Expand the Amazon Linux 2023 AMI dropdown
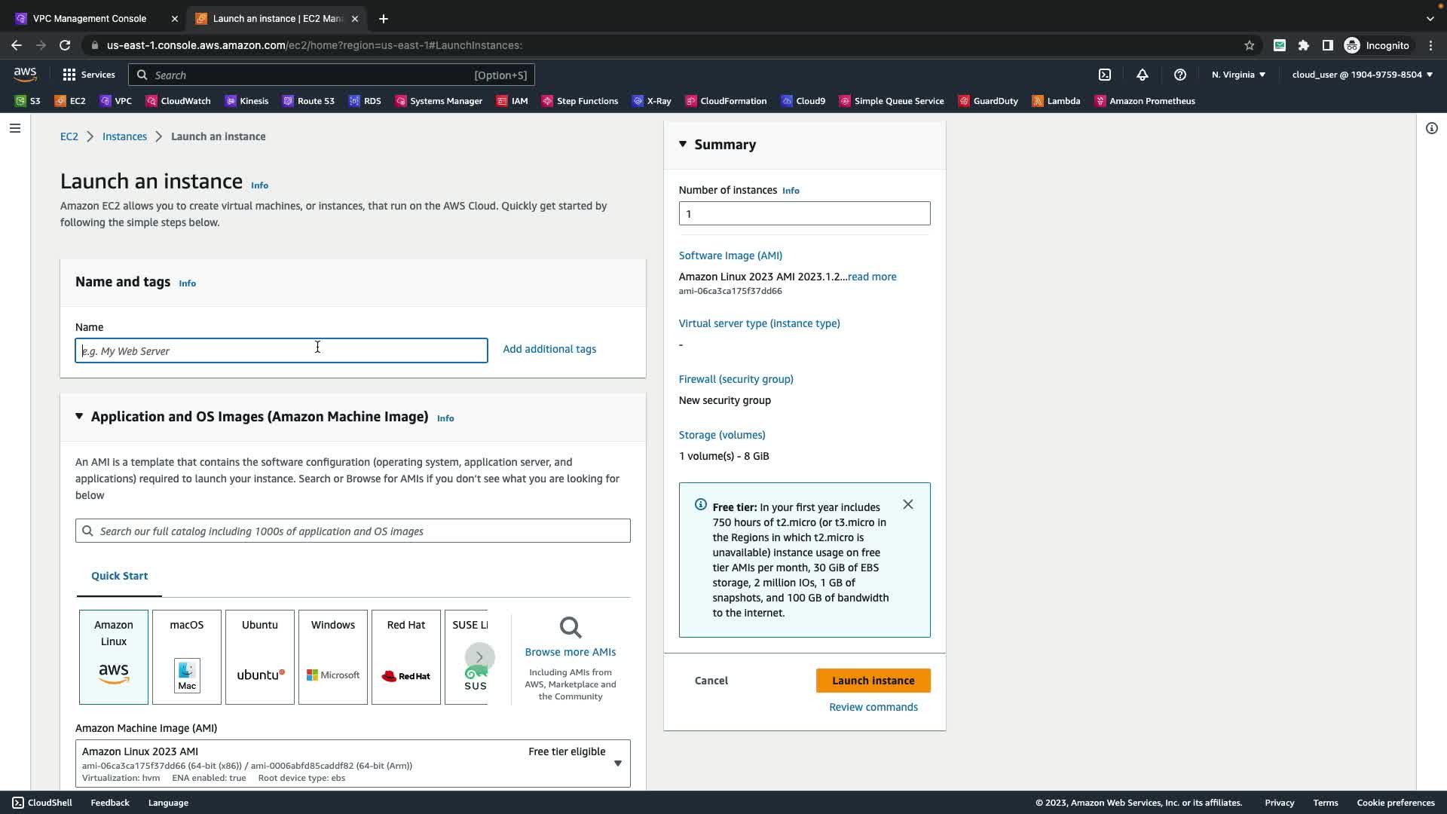 (x=617, y=764)
